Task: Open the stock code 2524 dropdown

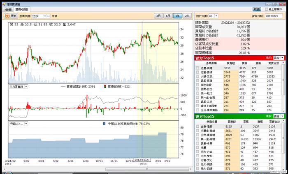Action: (45, 16)
